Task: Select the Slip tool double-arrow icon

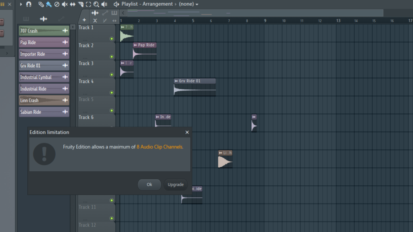Action: pos(73,4)
